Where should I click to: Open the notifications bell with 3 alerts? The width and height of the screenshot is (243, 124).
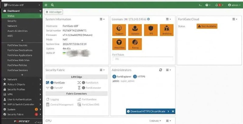[x=219, y=5]
